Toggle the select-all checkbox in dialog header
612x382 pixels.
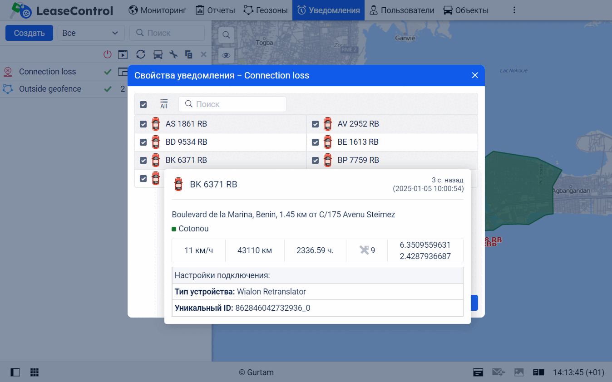click(143, 104)
